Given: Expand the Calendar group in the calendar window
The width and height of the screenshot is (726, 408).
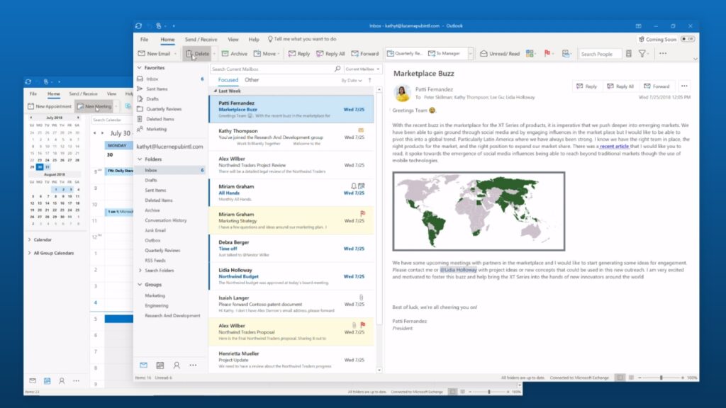Looking at the screenshot, I should coord(30,239).
